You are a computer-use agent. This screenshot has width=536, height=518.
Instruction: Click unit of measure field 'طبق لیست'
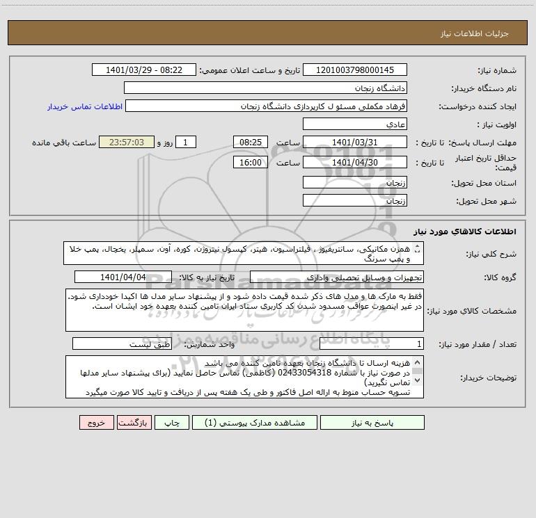[x=122, y=344]
